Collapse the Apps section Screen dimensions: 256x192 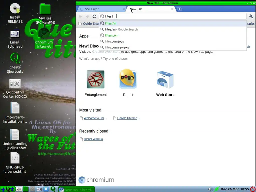[77, 36]
